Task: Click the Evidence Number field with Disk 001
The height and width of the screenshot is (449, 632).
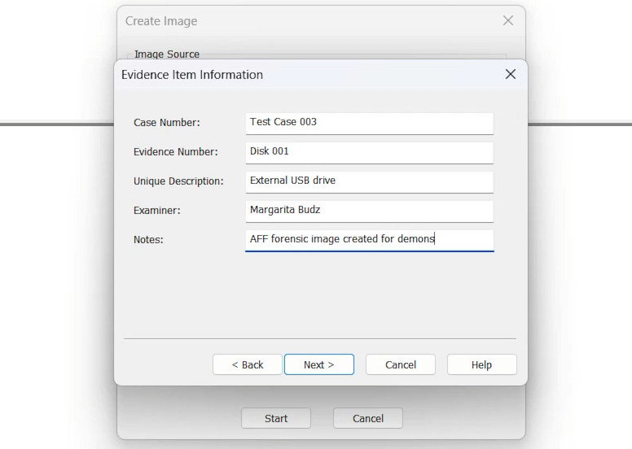Action: pos(369,153)
